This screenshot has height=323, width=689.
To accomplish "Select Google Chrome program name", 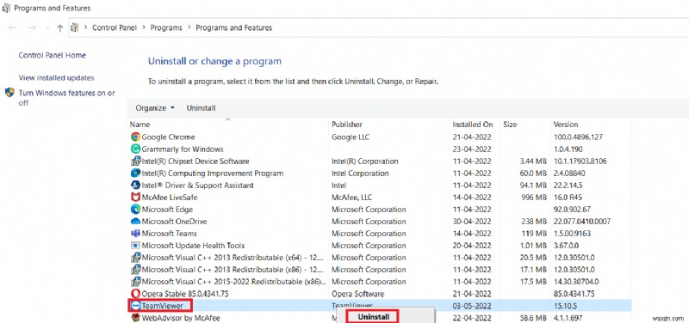I will tap(168, 137).
